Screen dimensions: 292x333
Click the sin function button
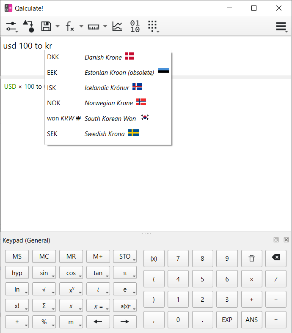[44, 273]
